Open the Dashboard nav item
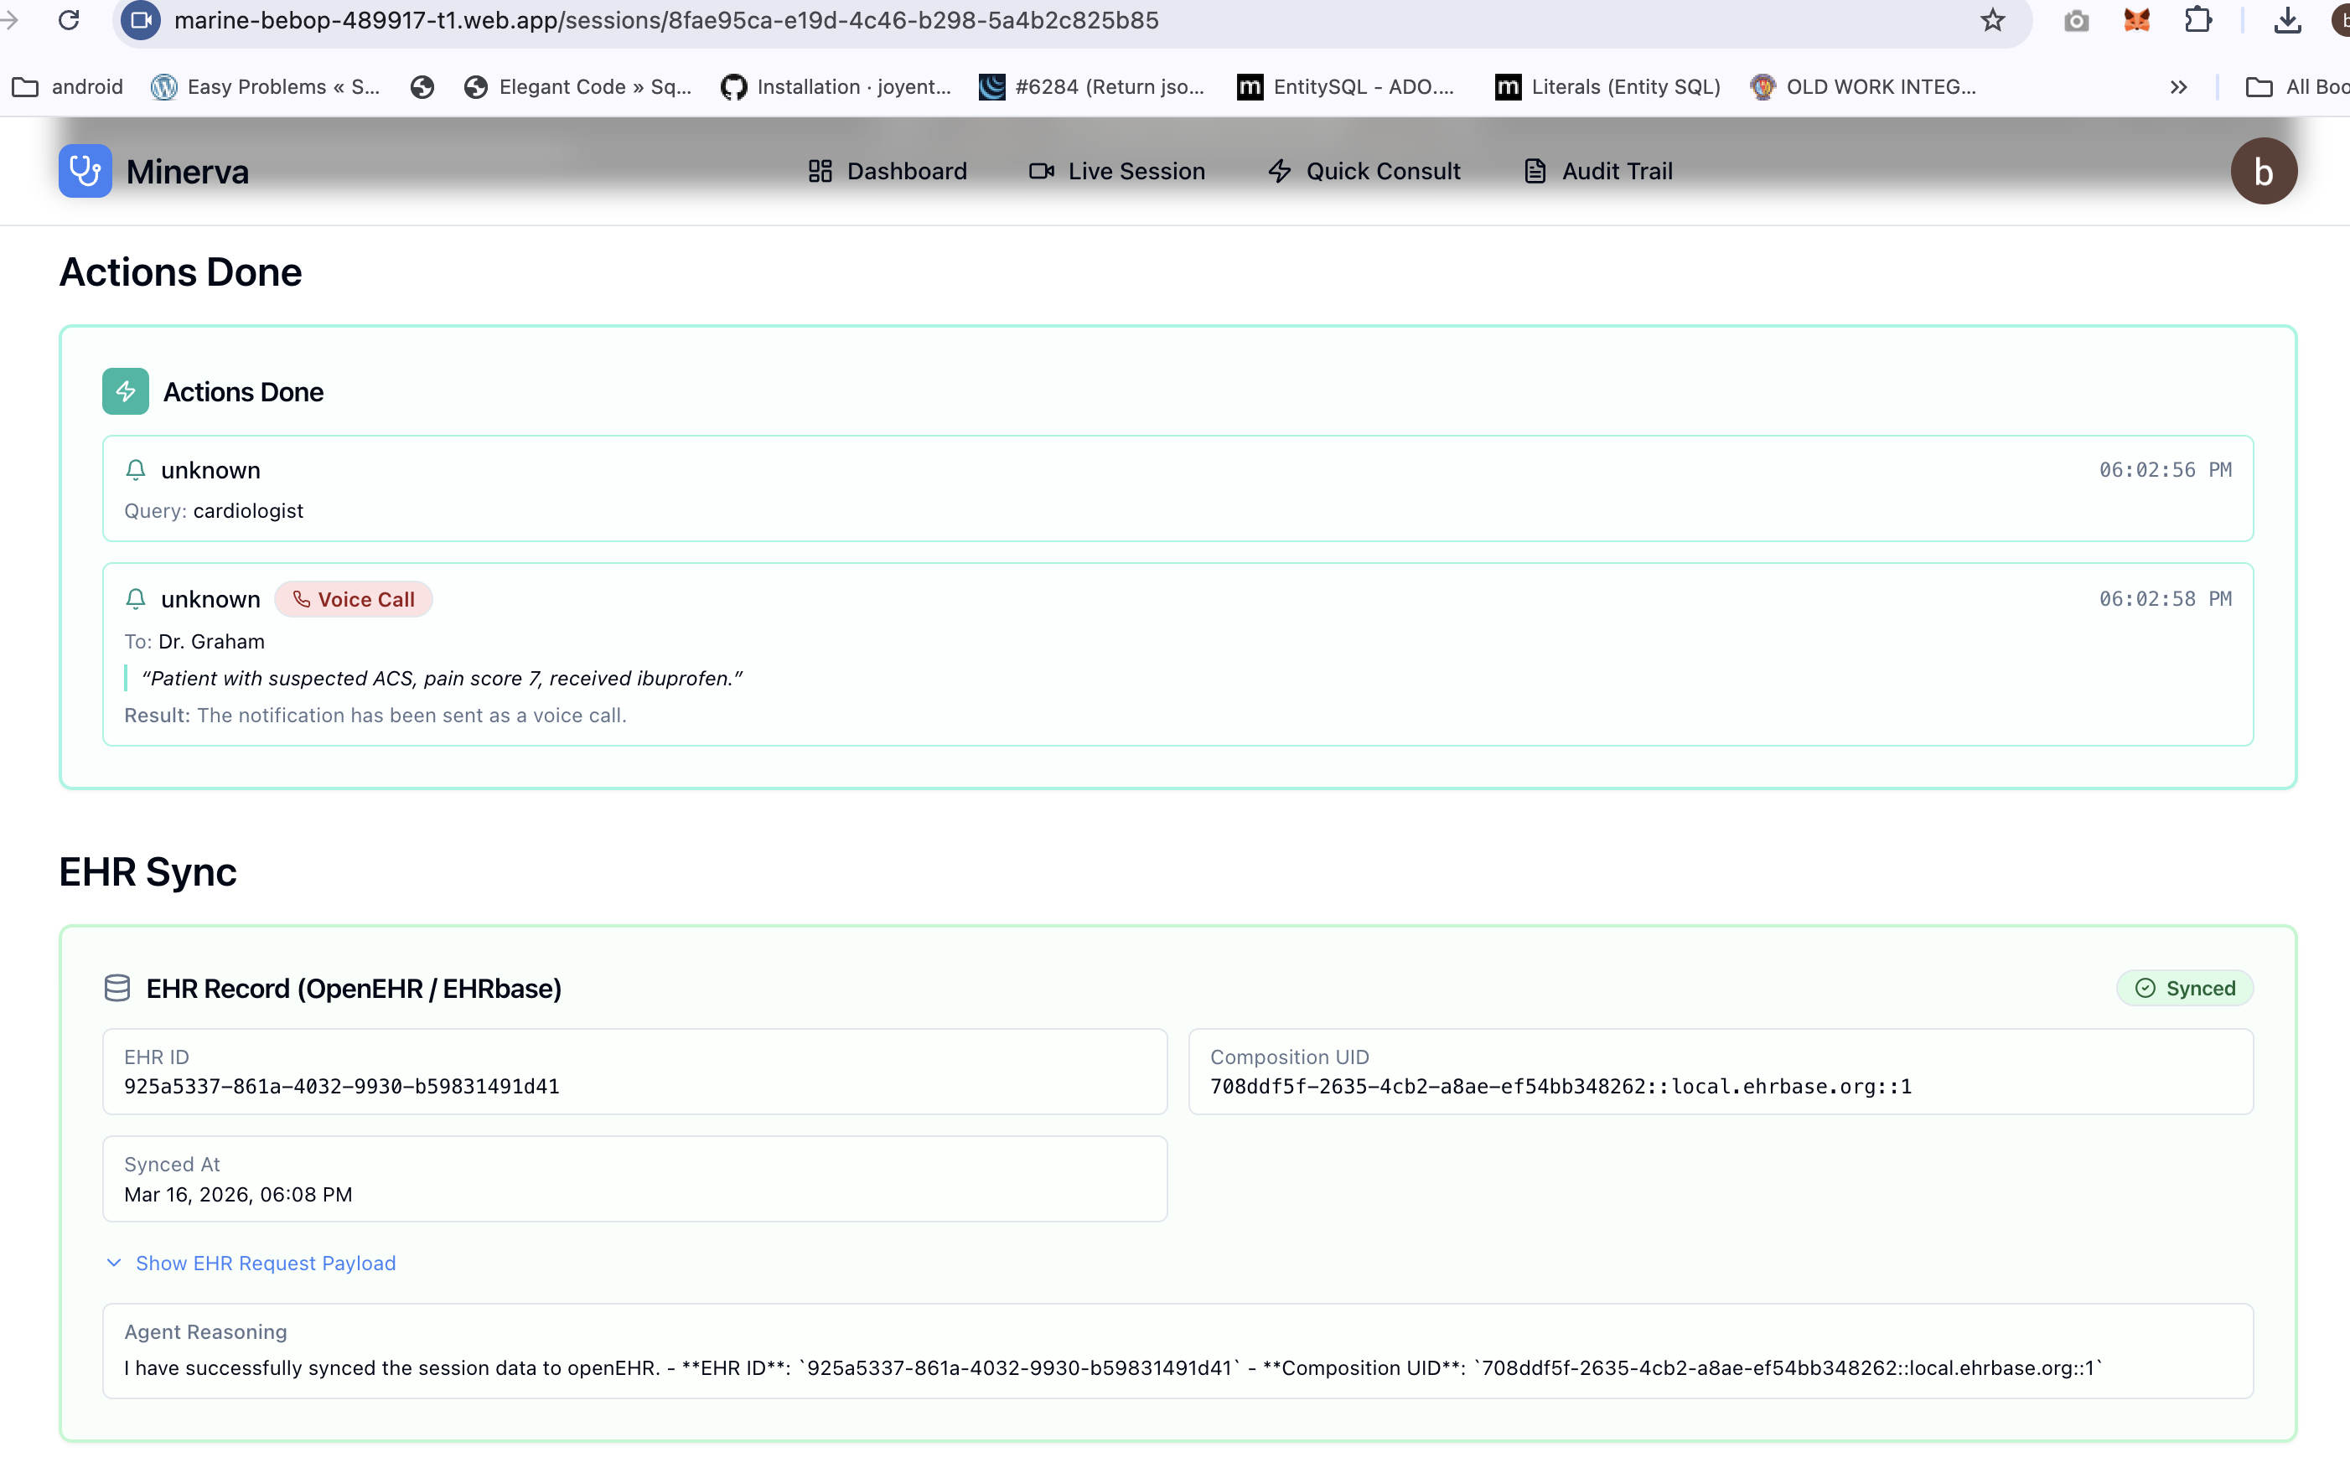Screen dimensions: 2350x1478 (x=887, y=171)
